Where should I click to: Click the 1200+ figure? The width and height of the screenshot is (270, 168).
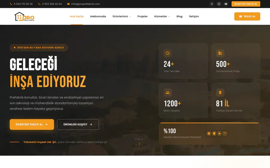coord(172,104)
